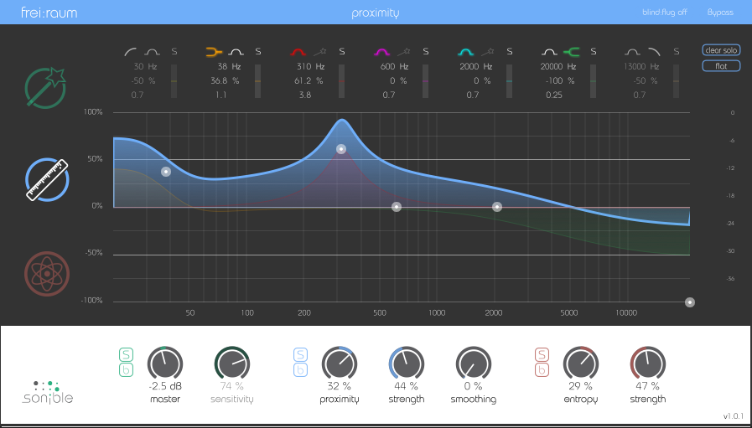Toggle blind:flug off in the header

665,13
